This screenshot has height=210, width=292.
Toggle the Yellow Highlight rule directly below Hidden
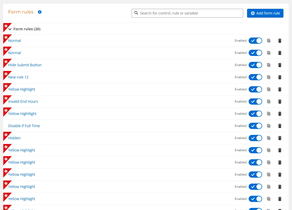point(255,150)
